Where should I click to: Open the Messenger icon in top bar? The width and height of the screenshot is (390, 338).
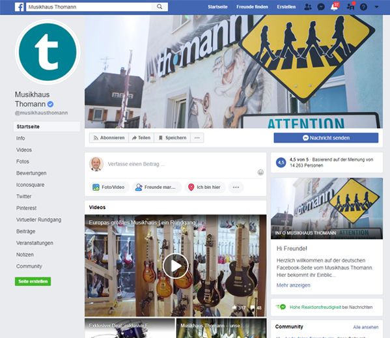[321, 7]
